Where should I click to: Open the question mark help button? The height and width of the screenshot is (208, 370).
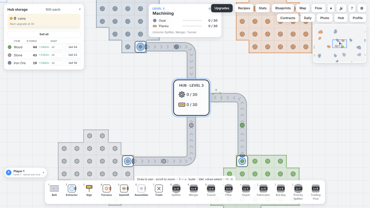(352, 8)
